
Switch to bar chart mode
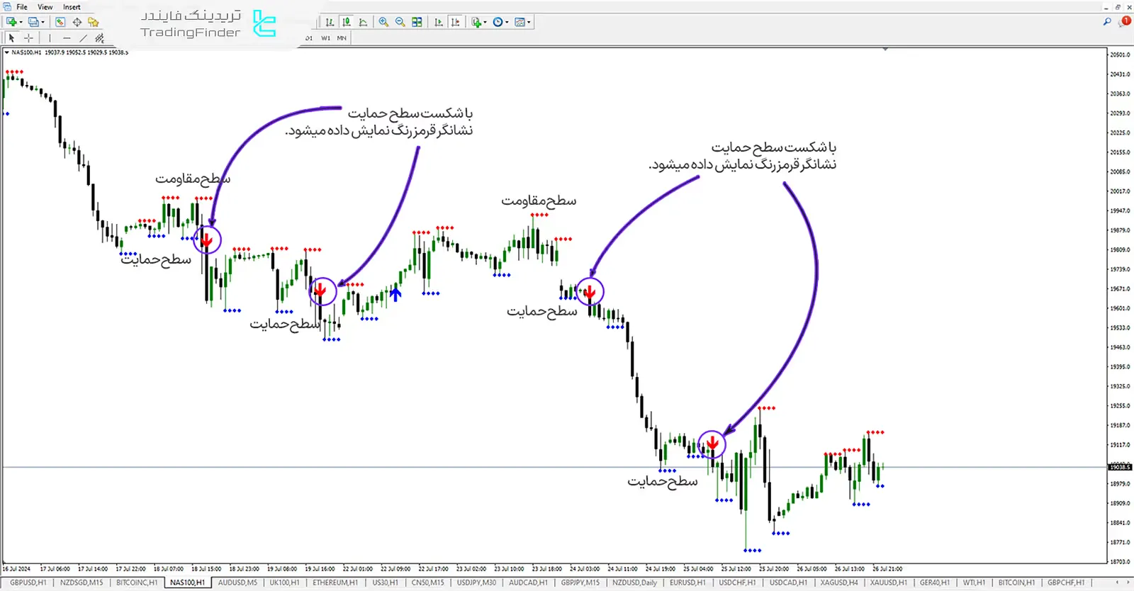[330, 22]
